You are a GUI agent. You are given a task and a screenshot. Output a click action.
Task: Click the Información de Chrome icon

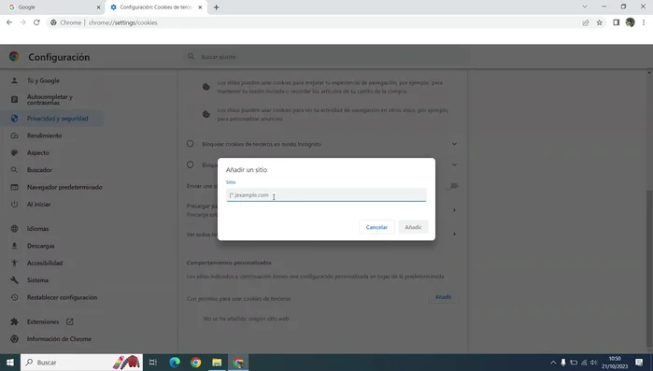15,339
